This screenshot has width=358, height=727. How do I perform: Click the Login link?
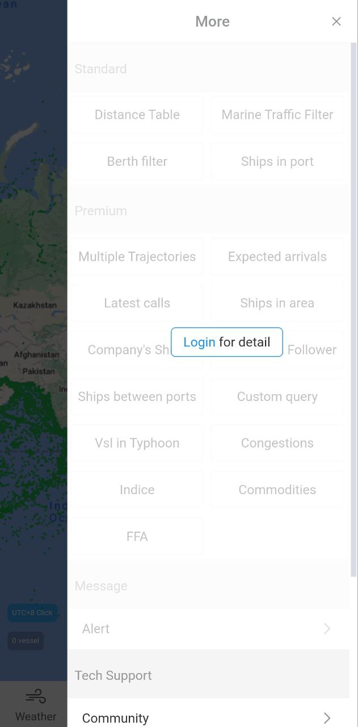click(199, 342)
